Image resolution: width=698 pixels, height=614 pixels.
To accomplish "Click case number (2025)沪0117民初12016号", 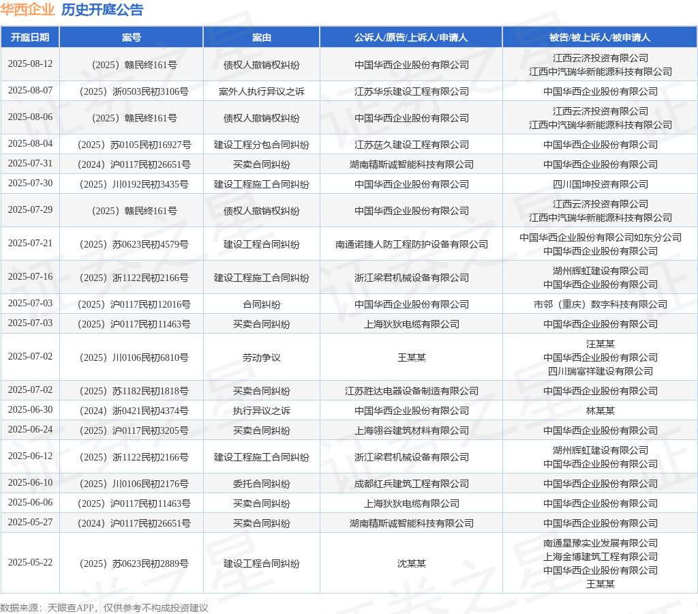I will click(x=134, y=304).
